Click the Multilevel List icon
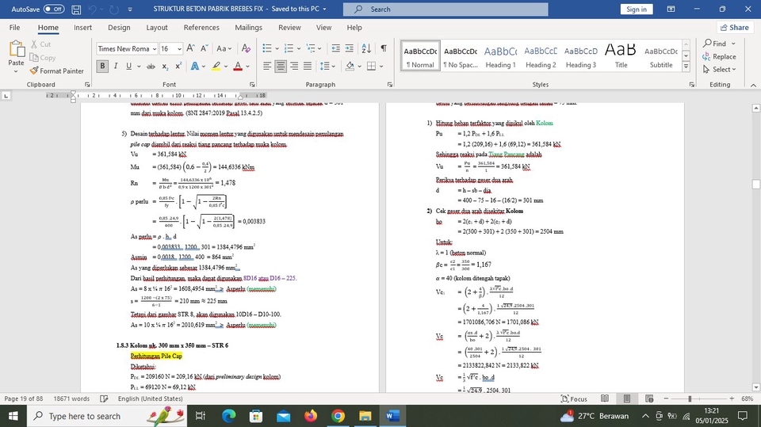761x427 pixels. tap(311, 48)
